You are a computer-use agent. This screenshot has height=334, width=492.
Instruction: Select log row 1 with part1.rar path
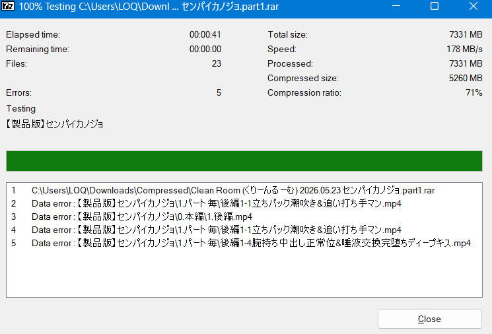tap(244, 190)
